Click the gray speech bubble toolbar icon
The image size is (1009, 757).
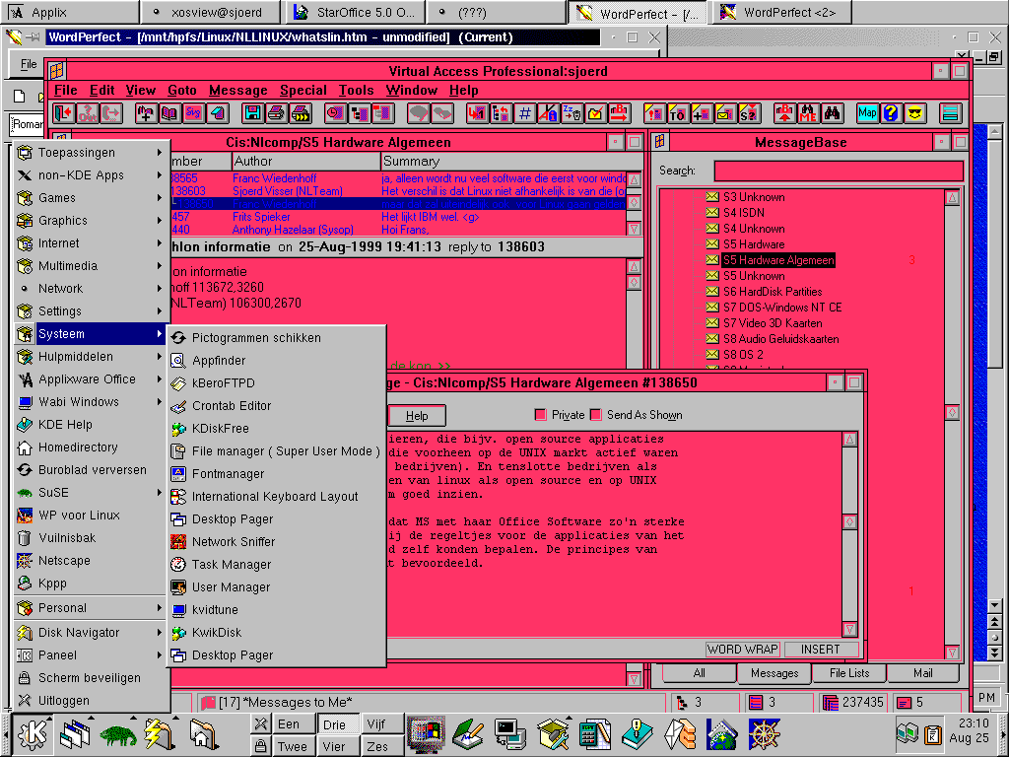[x=419, y=113]
